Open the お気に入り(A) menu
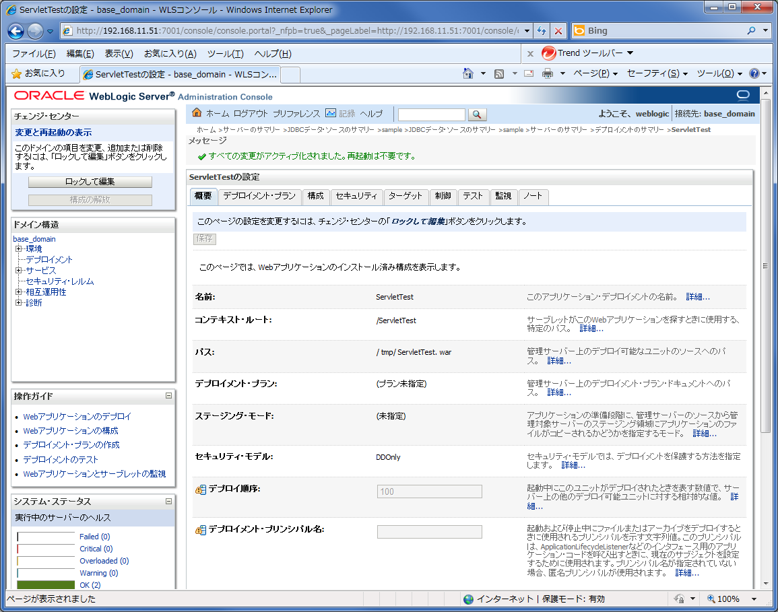This screenshot has width=778, height=612. tap(170, 54)
